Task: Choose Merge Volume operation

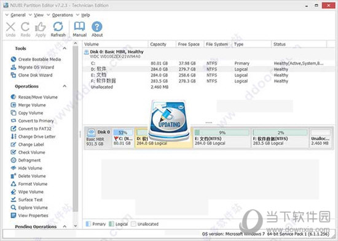Action: pos(28,105)
